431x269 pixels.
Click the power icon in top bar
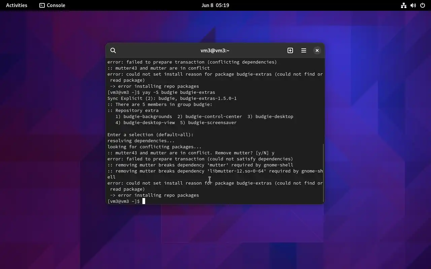pyautogui.click(x=423, y=5)
